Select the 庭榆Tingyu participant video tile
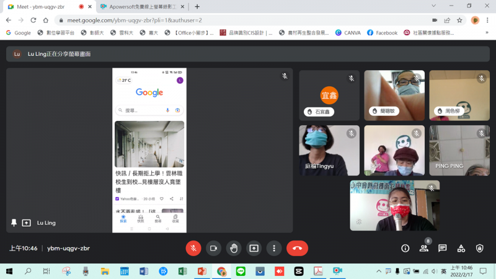 (329, 150)
